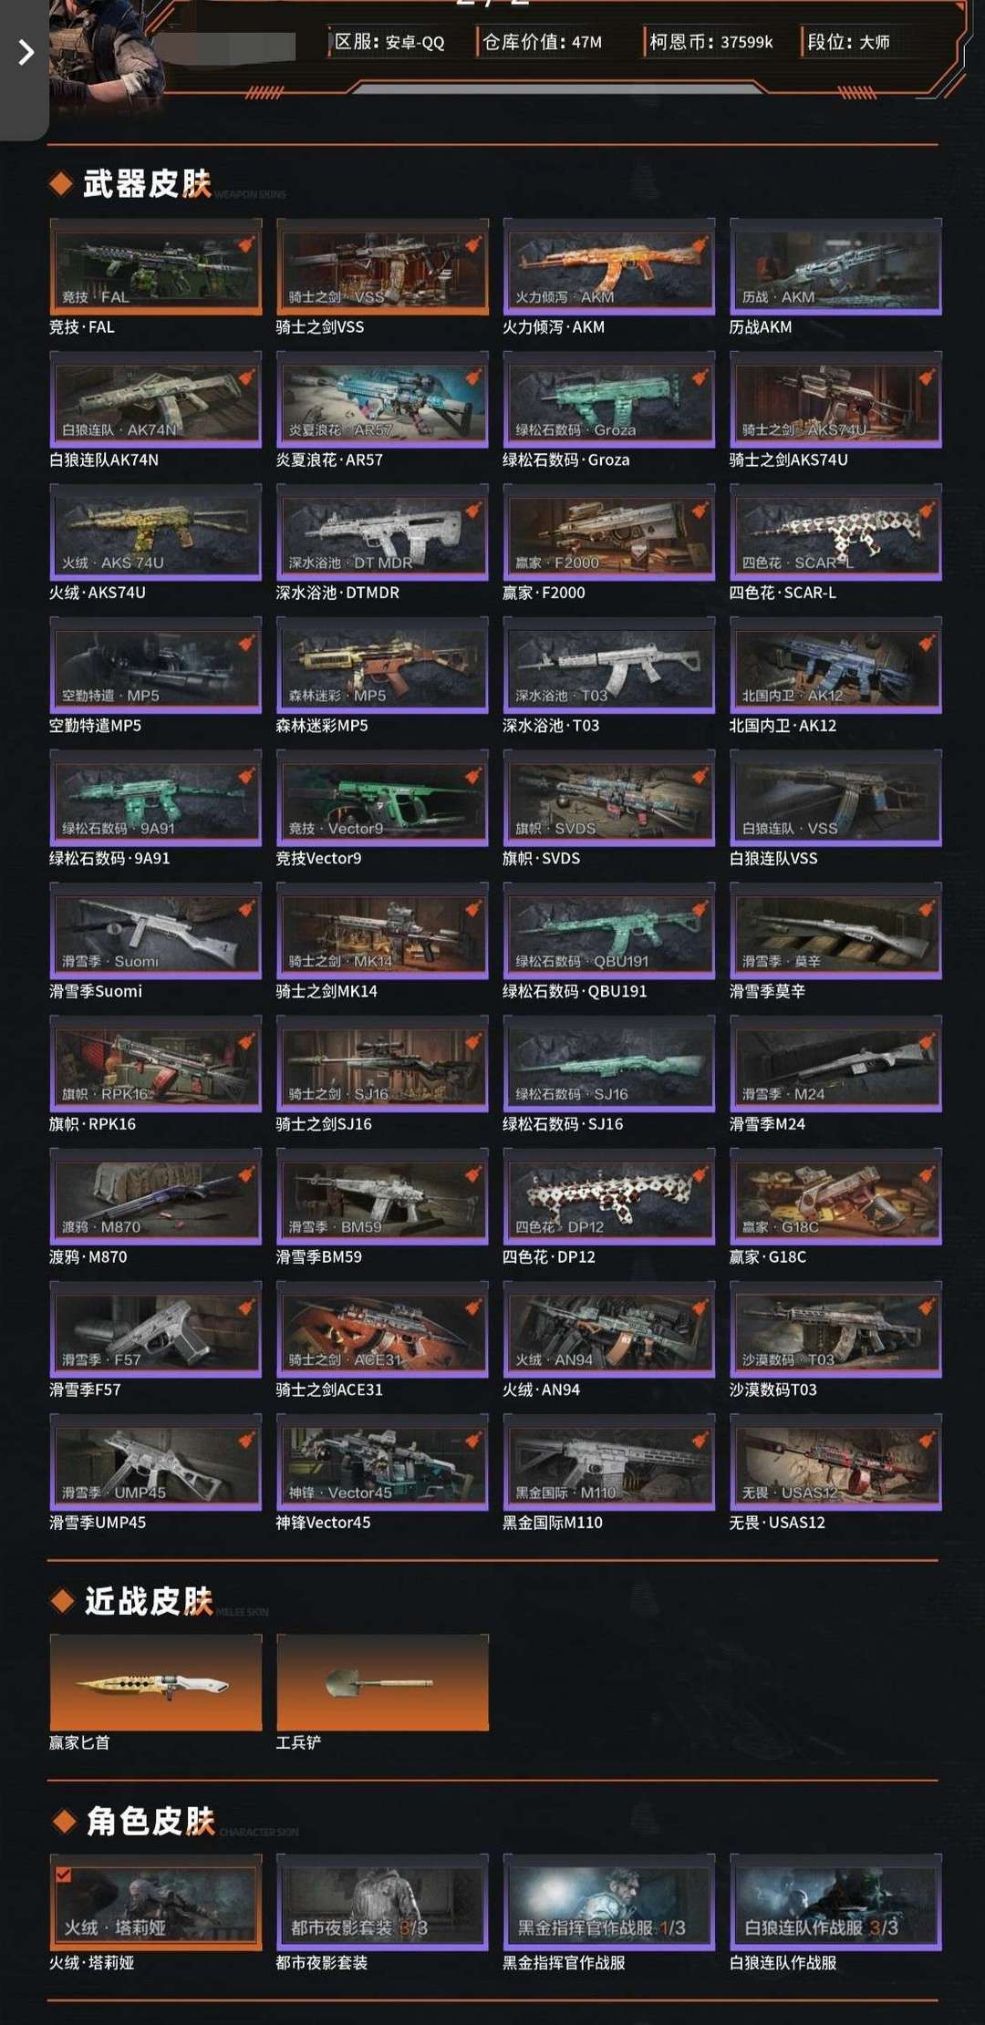Open the 白狼连队作战服 character skin

click(x=835, y=1902)
